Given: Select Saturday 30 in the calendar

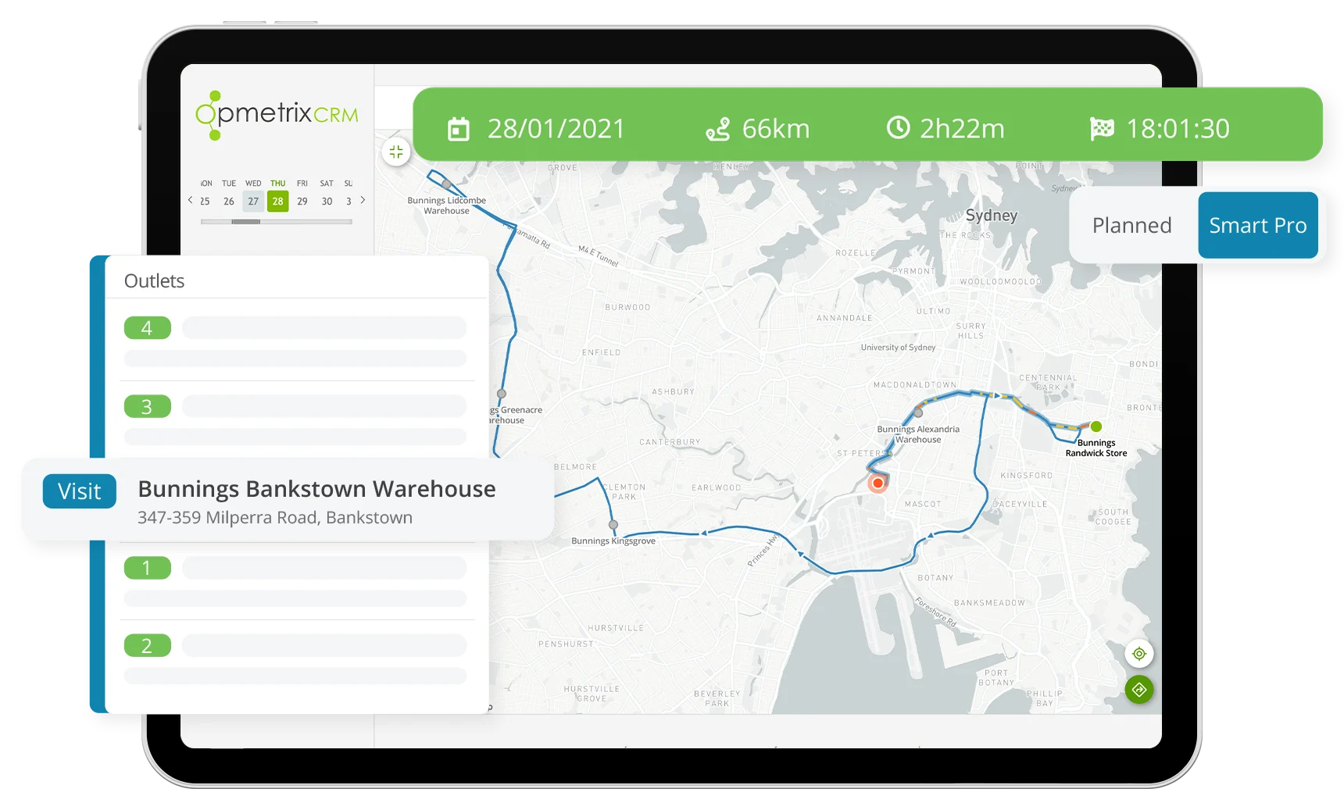Looking at the screenshot, I should tap(327, 202).
